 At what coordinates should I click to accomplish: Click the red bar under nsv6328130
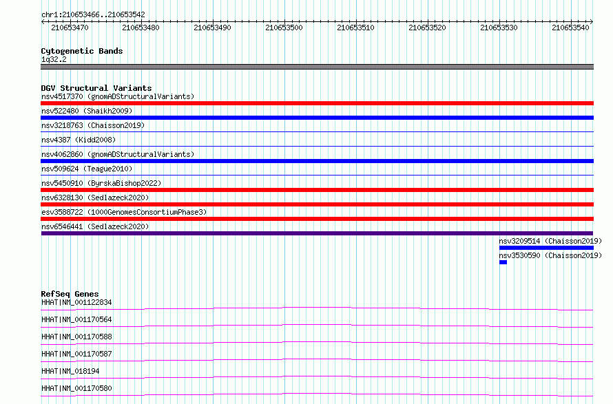[x=317, y=204]
